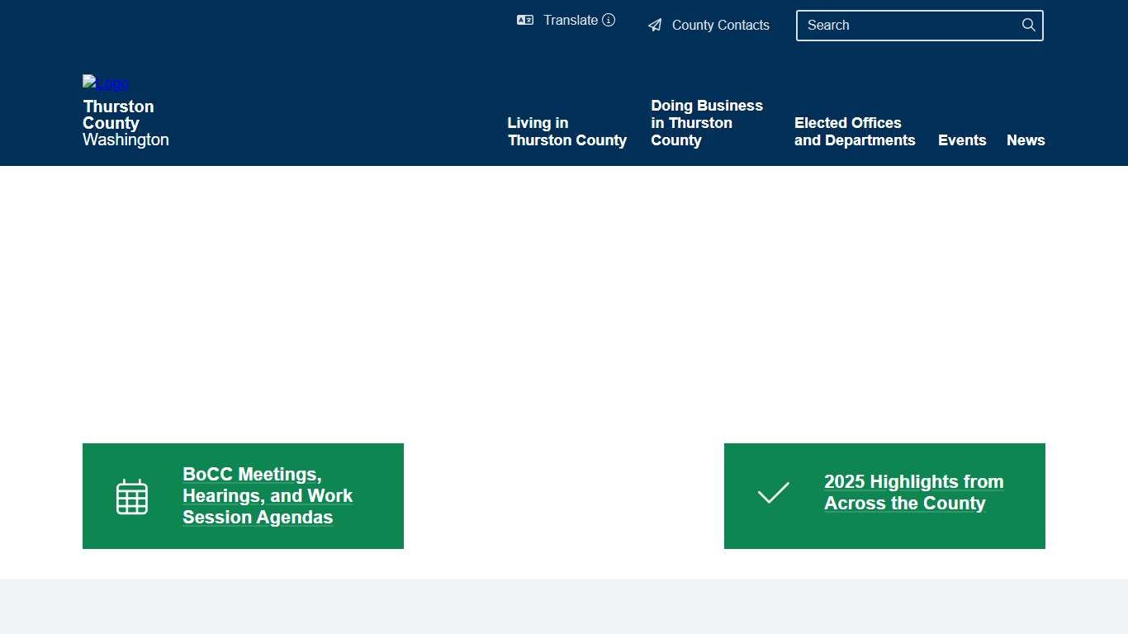Open 2025 Highlights from Across the County

click(913, 492)
